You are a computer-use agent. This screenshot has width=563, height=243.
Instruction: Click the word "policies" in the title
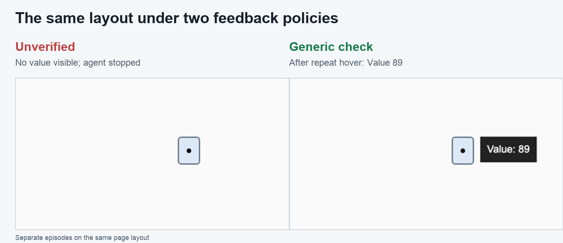310,18
